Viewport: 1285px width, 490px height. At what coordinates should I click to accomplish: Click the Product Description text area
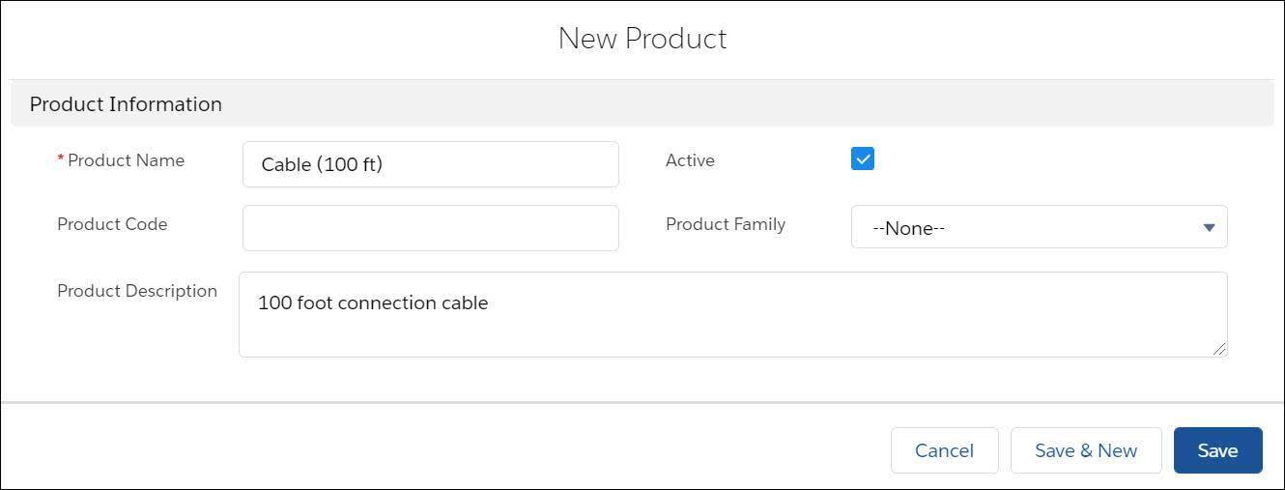tap(732, 314)
